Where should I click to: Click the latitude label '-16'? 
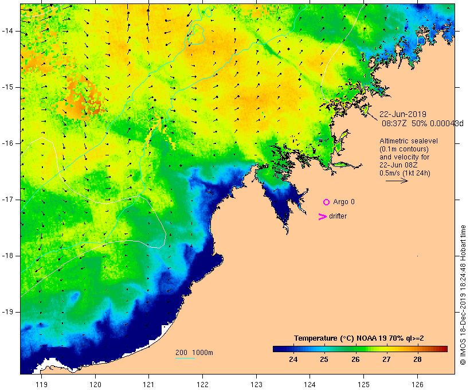[x=7, y=143]
